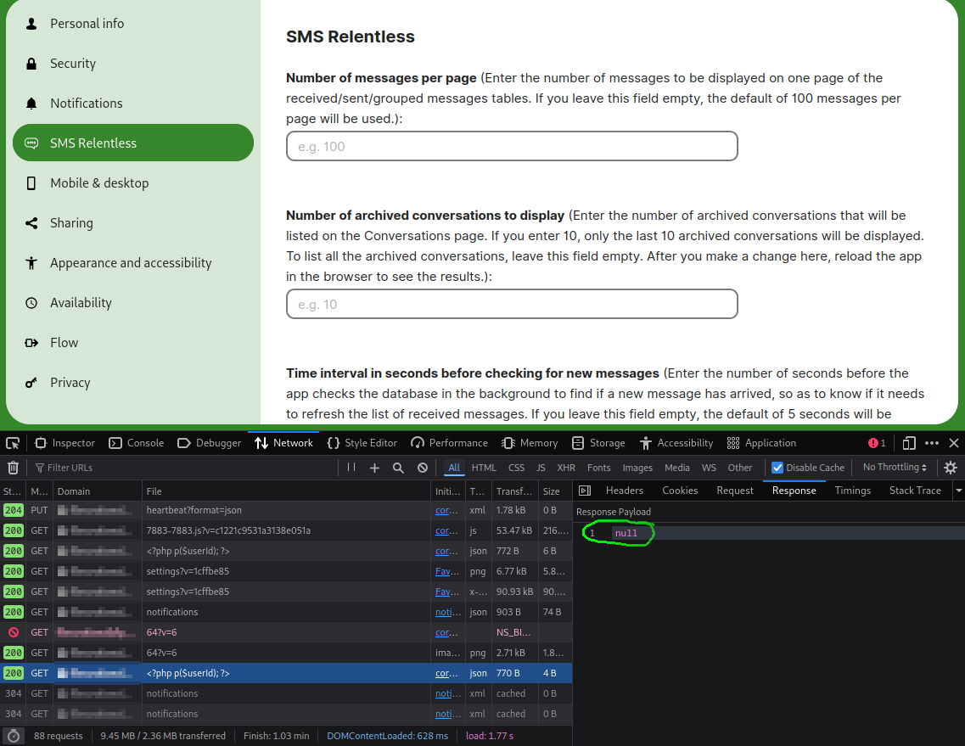Open devtools three-dot options menu
965x746 pixels.
click(932, 443)
